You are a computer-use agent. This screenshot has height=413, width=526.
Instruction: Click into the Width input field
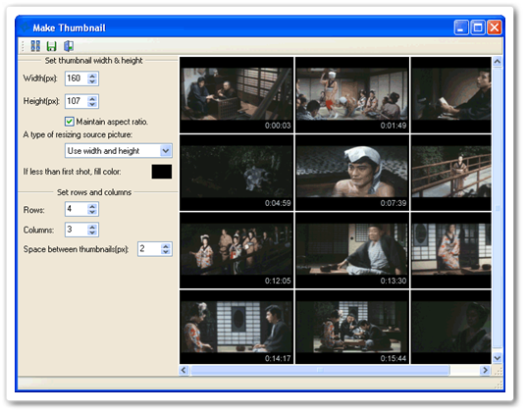click(77, 78)
